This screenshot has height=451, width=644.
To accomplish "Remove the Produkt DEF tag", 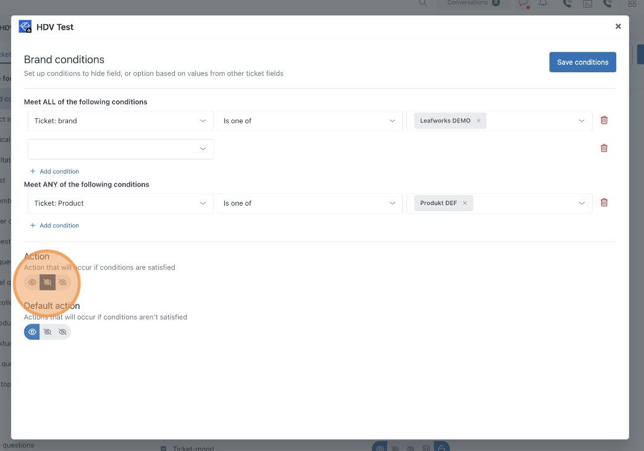I will click(x=465, y=203).
